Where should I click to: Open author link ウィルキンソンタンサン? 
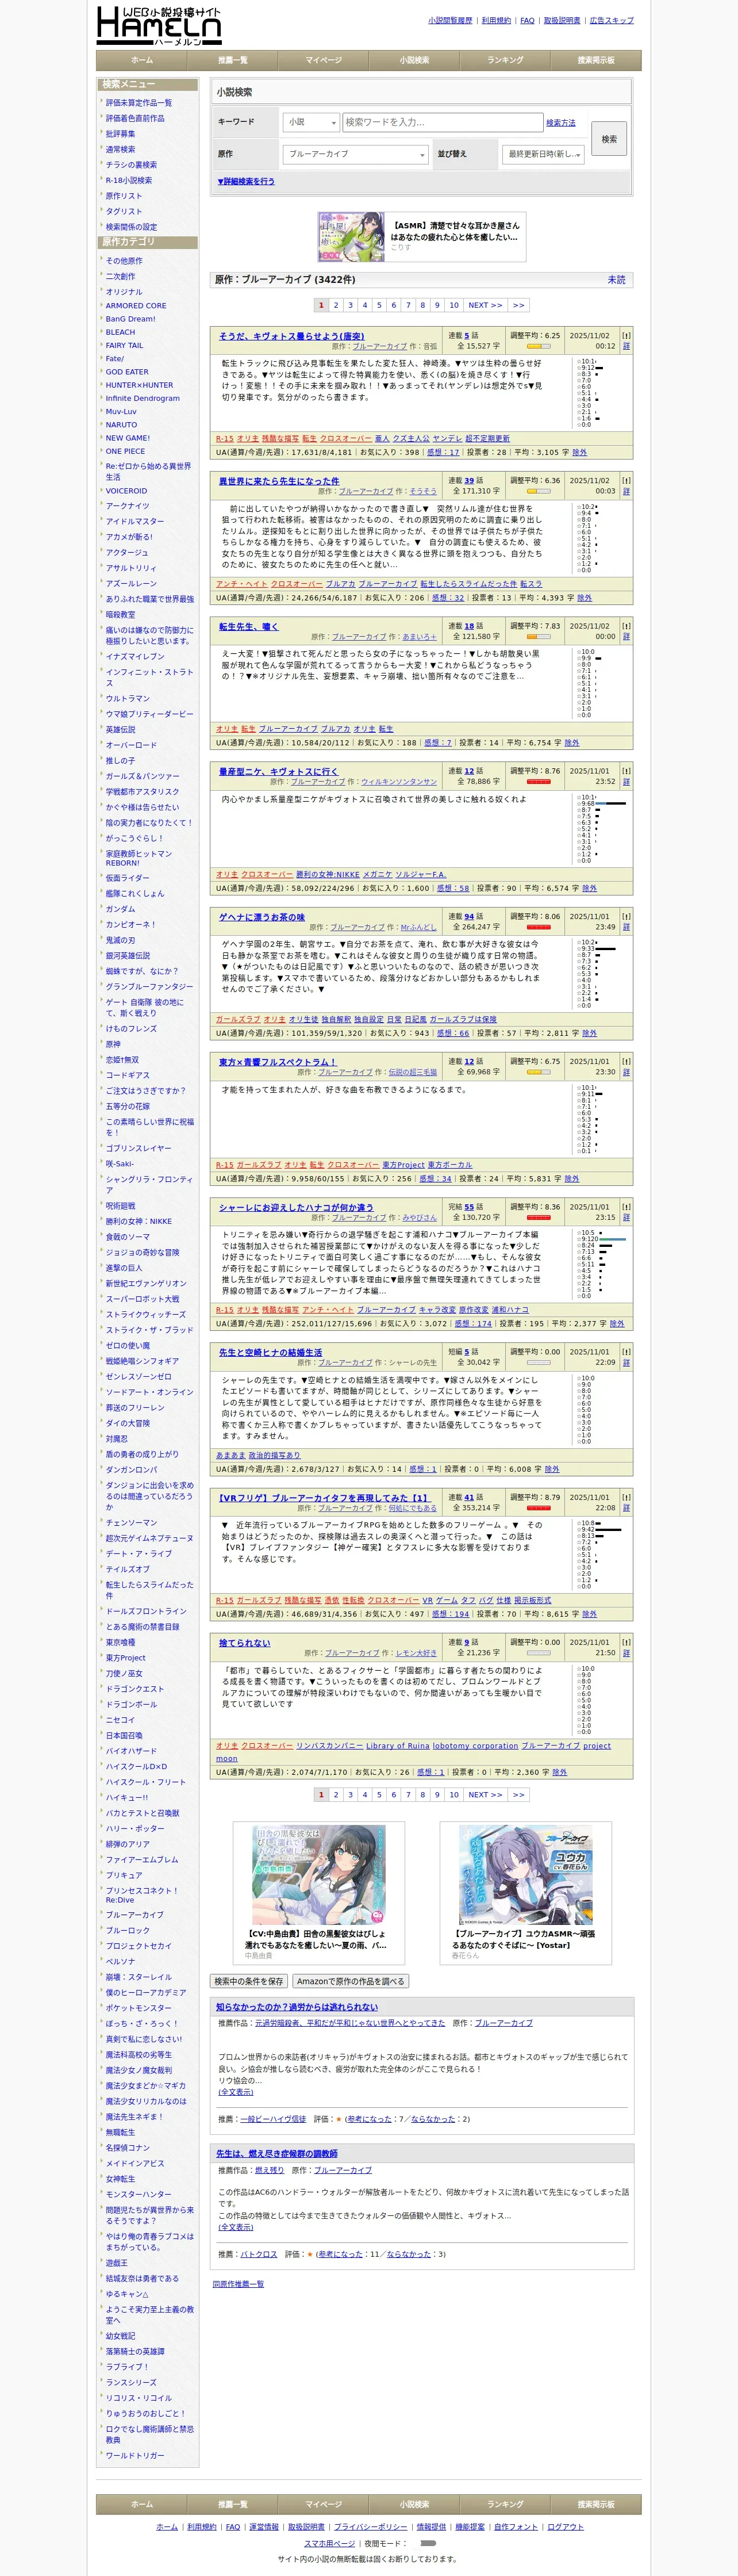pyautogui.click(x=399, y=782)
